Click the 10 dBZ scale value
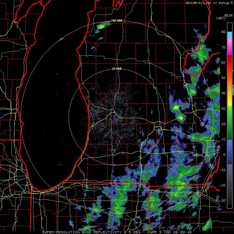 (223, 139)
